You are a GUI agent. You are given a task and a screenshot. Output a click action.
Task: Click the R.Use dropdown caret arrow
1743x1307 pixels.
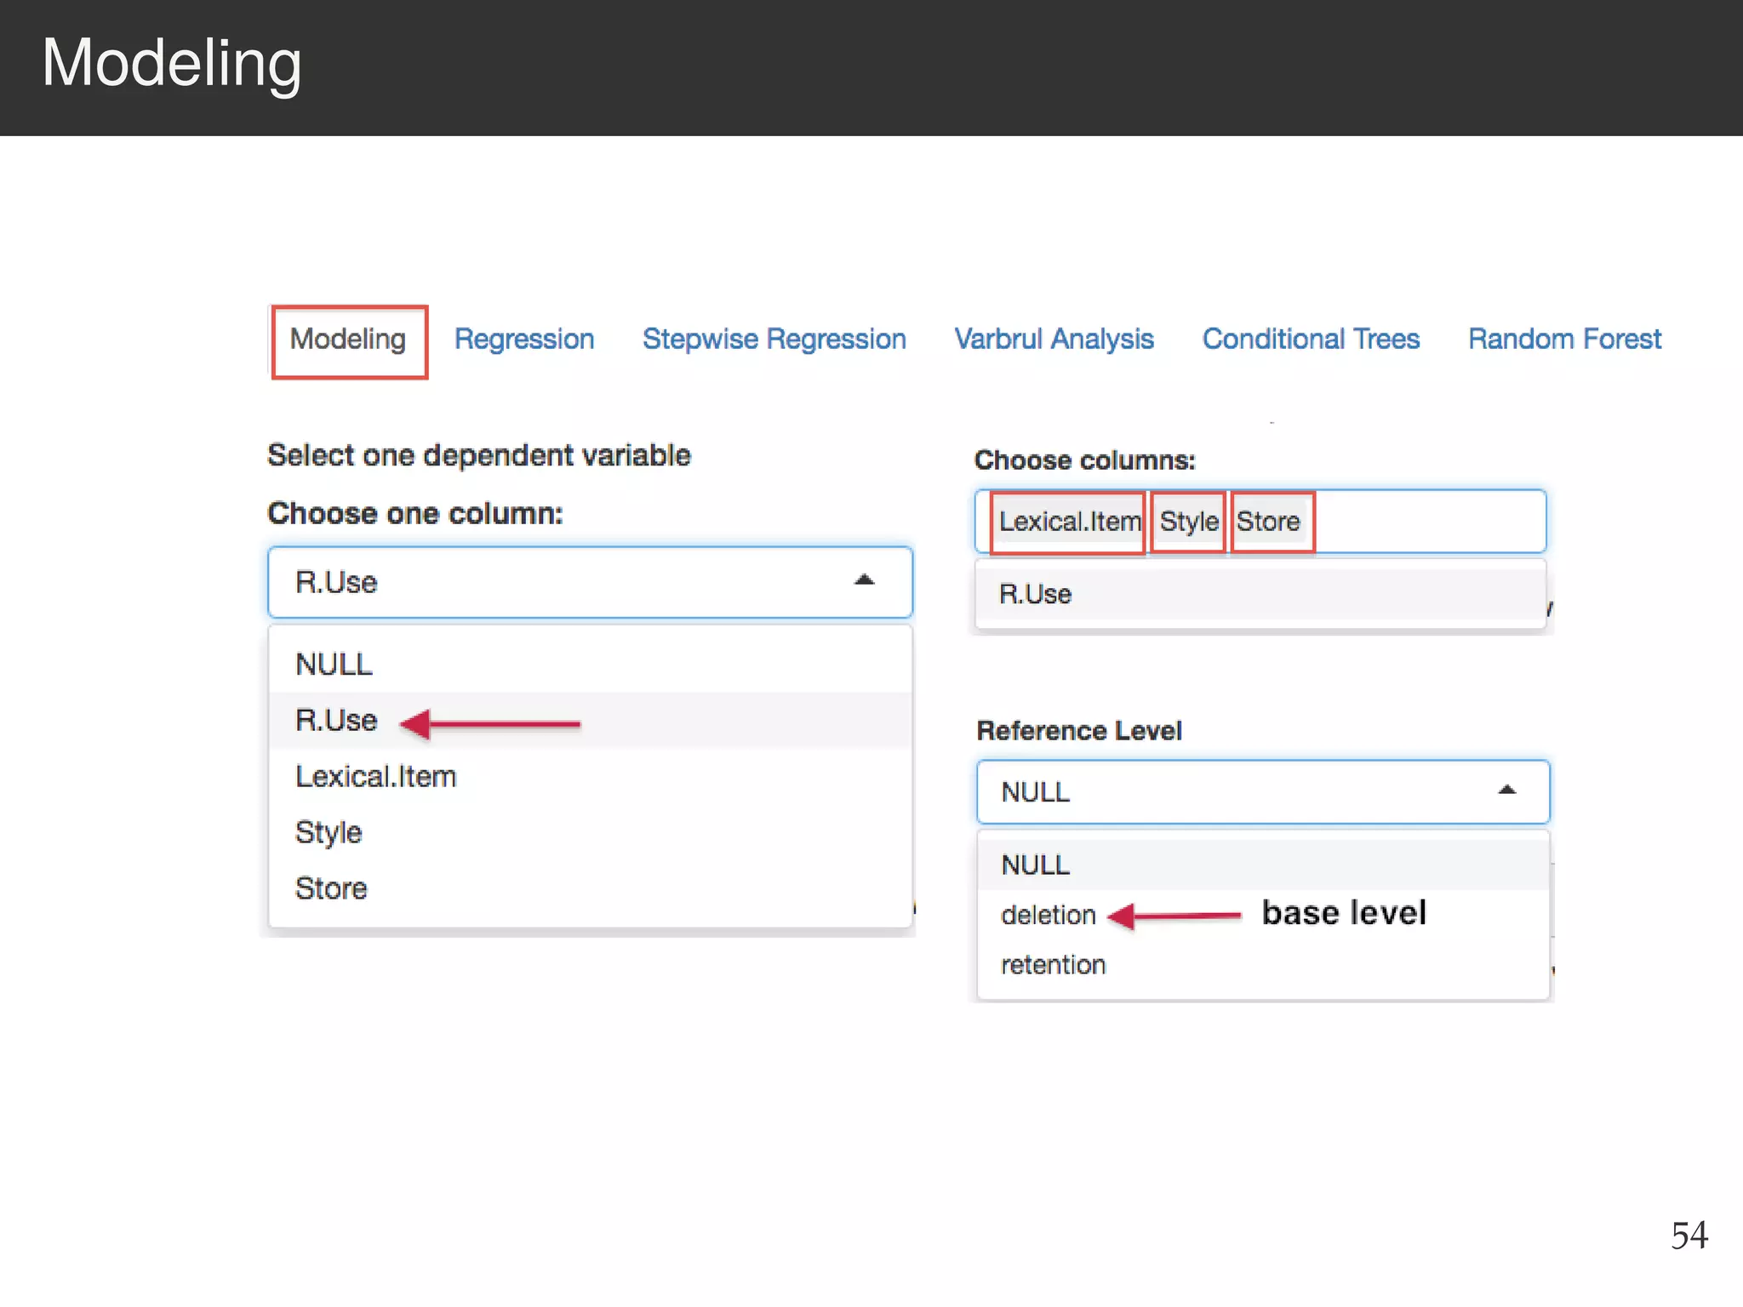click(864, 580)
